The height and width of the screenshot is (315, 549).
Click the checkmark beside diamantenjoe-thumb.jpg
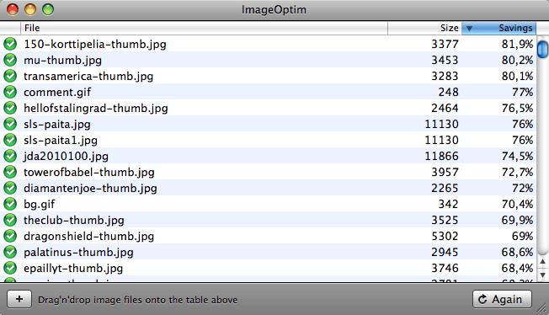point(10,188)
